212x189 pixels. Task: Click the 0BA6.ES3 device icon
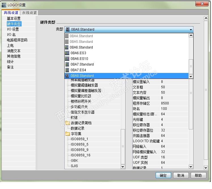67,53
